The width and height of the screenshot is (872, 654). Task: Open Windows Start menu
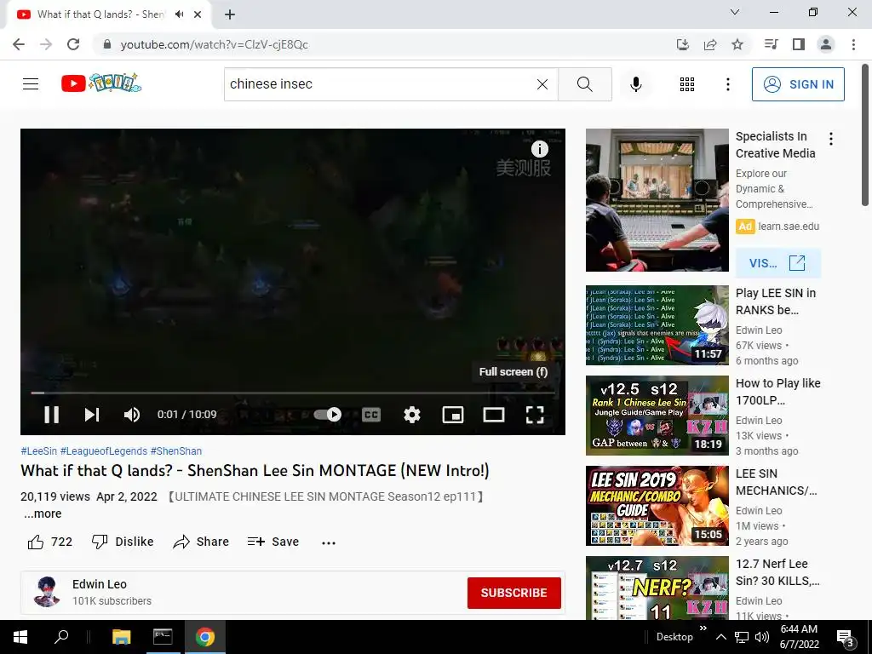click(20, 637)
